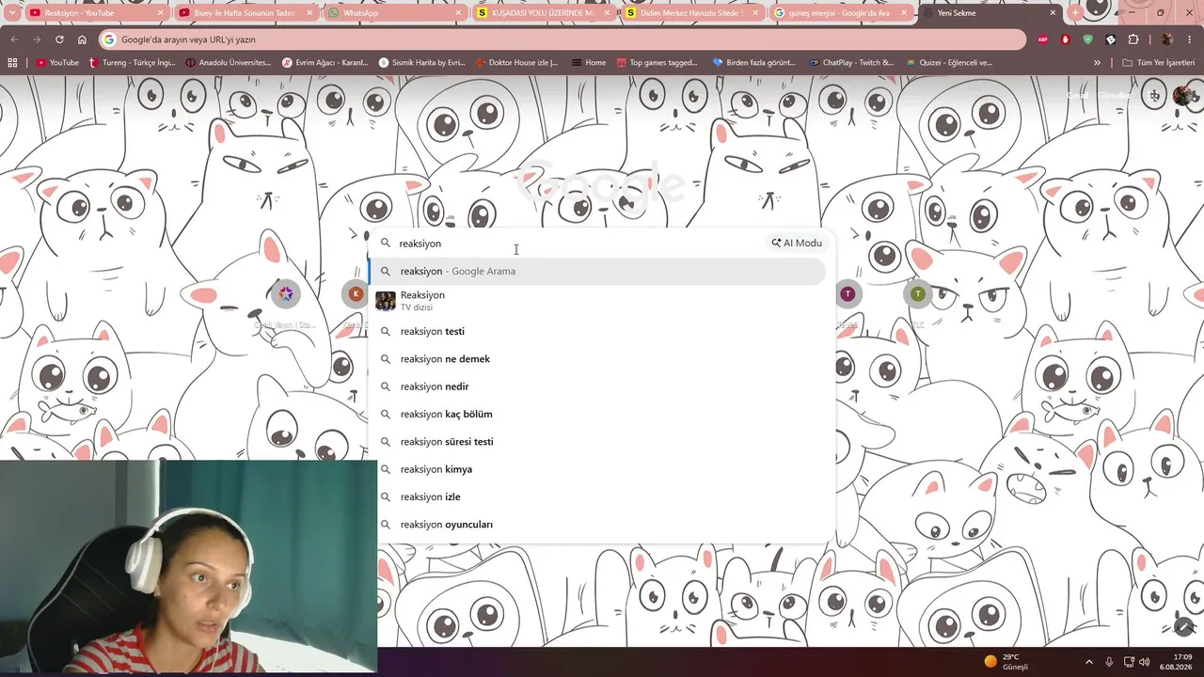The width and height of the screenshot is (1204, 677).
Task: Open the Tureng - Türkçe İngilizce bookmark
Action: point(132,62)
